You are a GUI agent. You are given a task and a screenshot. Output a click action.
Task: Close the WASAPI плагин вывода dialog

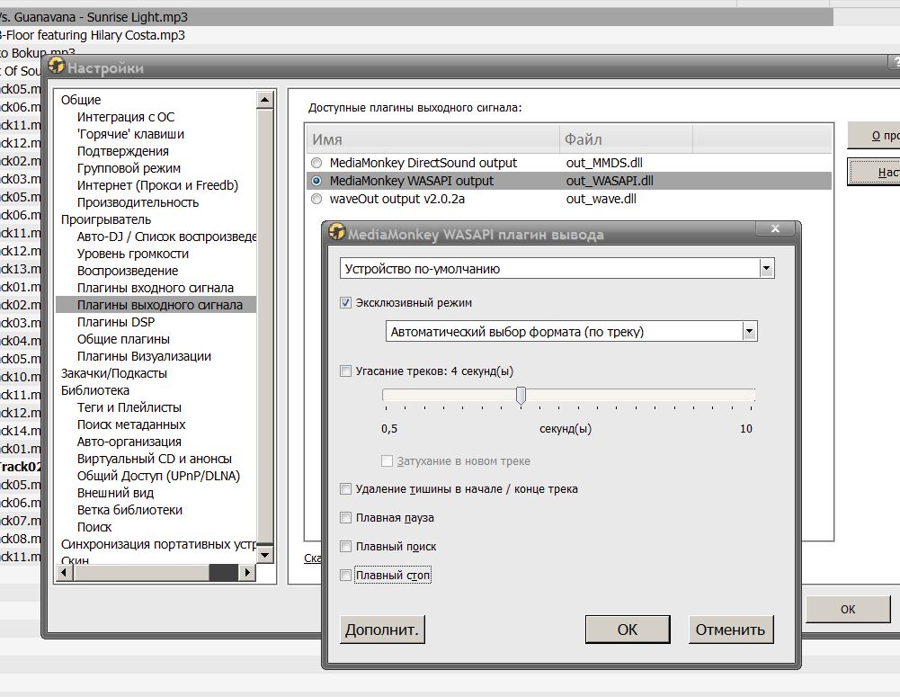[775, 228]
